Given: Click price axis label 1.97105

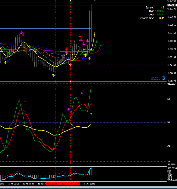Looking at the screenshot, I should pyautogui.click(x=172, y=57).
